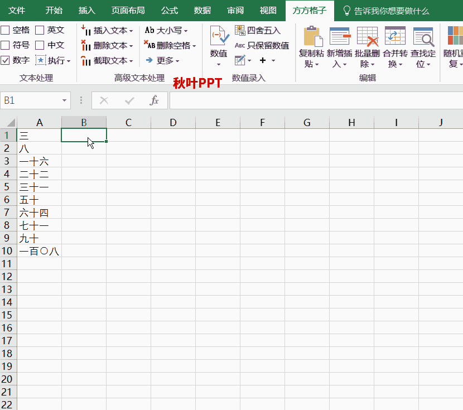The width and height of the screenshot is (463, 410).
Task: Expand the 删除空格 dropdown arrow
Action: click(194, 46)
